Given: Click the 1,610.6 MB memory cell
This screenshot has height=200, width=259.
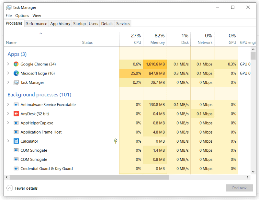Looking at the screenshot, I should 155,64.
